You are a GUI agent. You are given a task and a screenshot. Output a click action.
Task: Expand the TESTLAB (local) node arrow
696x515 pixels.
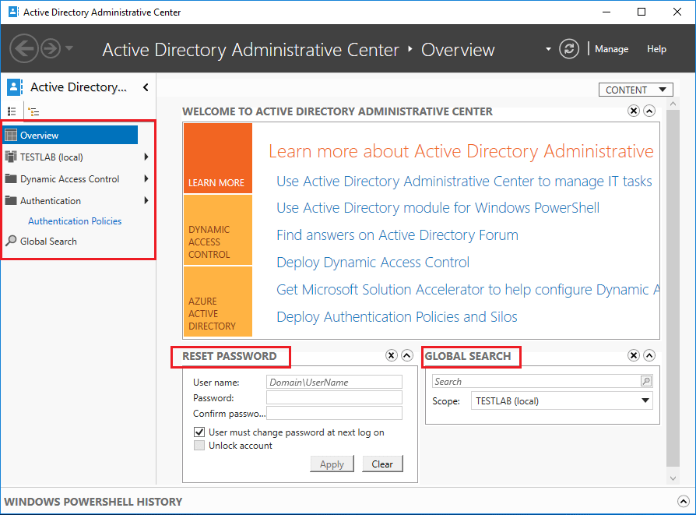click(146, 157)
